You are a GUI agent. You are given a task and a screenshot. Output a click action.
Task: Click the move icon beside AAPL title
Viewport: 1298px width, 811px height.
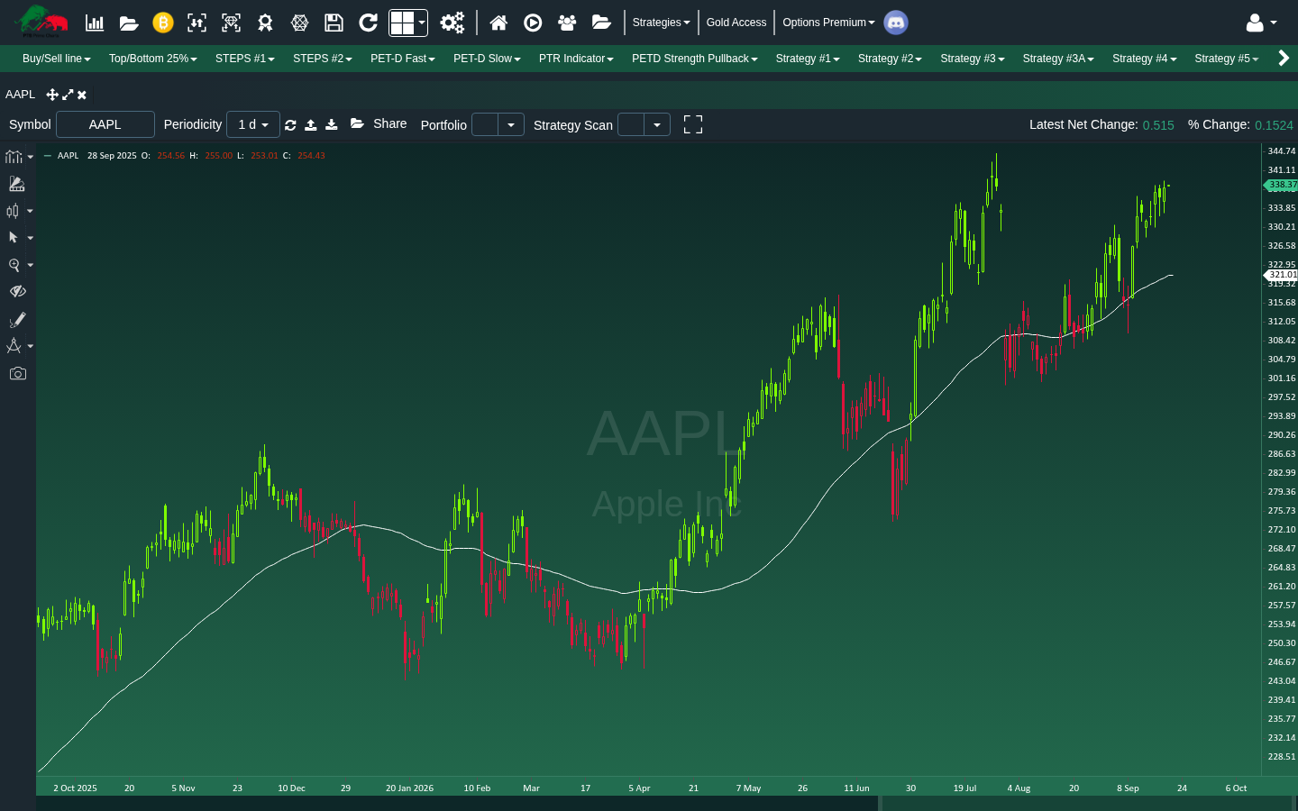tap(52, 95)
